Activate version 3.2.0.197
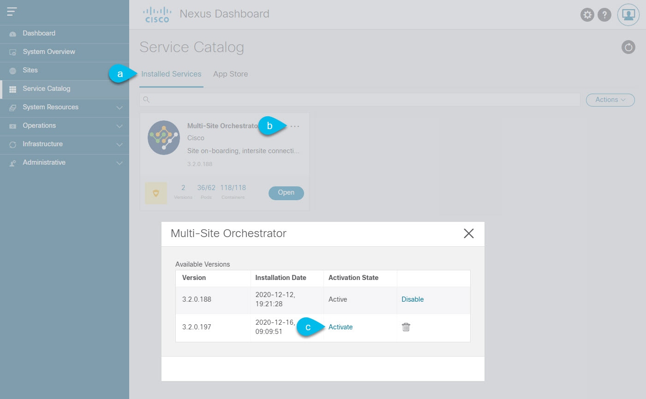This screenshot has width=646, height=399. coord(341,327)
